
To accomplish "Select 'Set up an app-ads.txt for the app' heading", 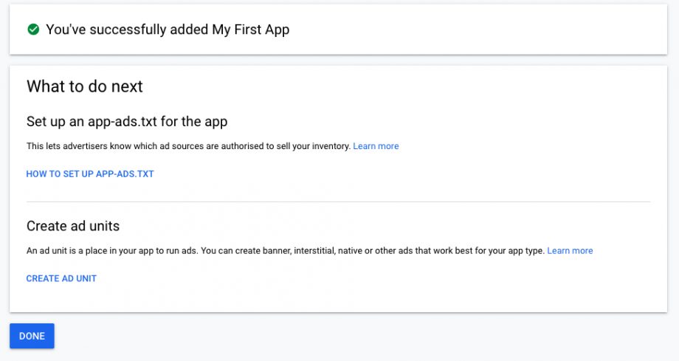I will (126, 121).
